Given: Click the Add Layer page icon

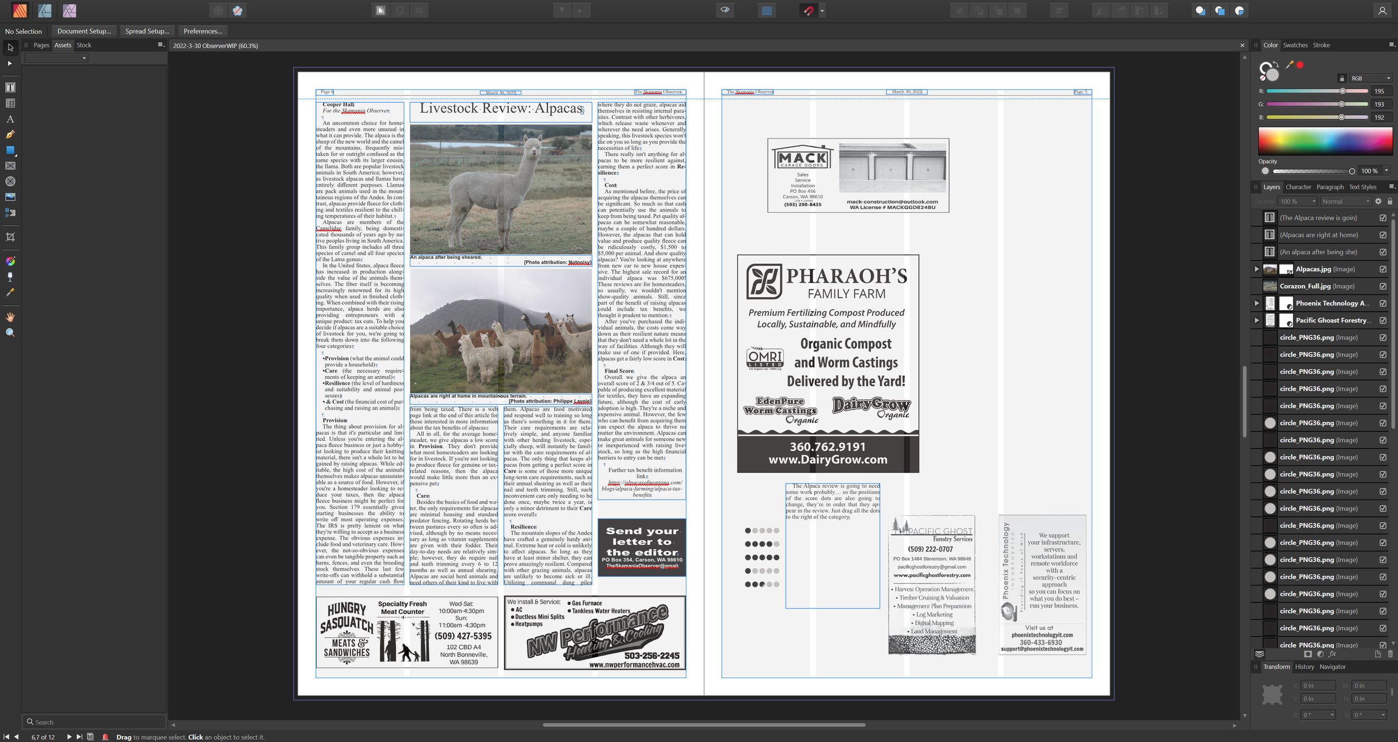Looking at the screenshot, I should [1378, 654].
